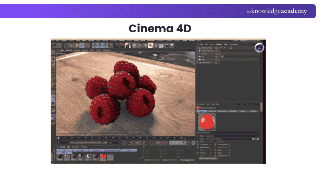The height and width of the screenshot is (169, 320).
Task: Select the Sky object in Object Manager
Action: click(x=203, y=57)
